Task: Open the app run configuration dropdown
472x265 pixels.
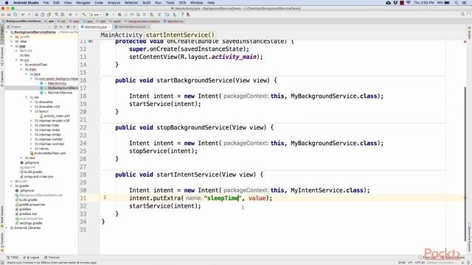Action: [x=96, y=15]
